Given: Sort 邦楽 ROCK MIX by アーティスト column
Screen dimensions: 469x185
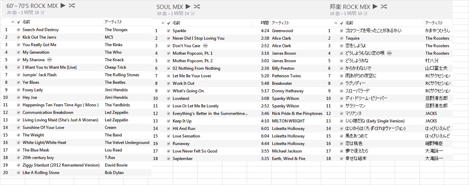Looking at the screenshot, I should coord(434,23).
